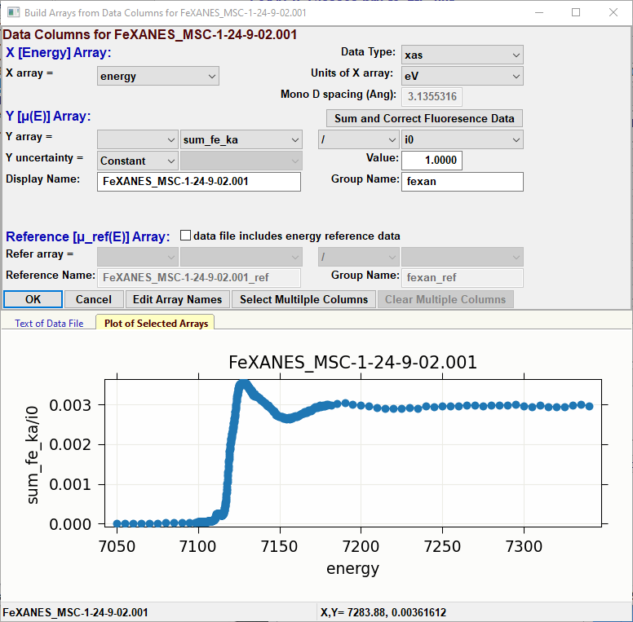Open the i0 denominator dropdown

click(462, 140)
